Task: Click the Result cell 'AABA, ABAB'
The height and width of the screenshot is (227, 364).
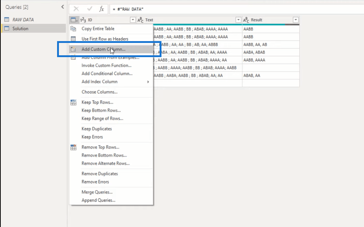Action: click(271, 52)
